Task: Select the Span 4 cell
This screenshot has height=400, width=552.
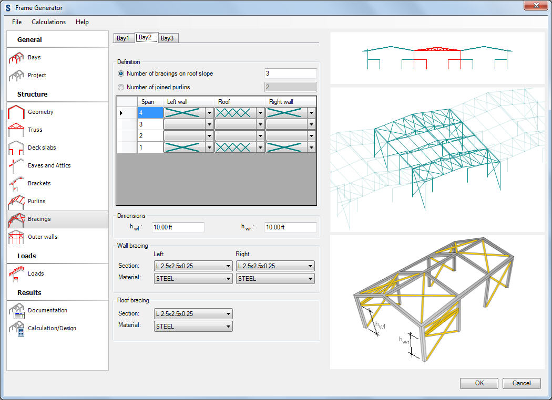Action: [150, 113]
